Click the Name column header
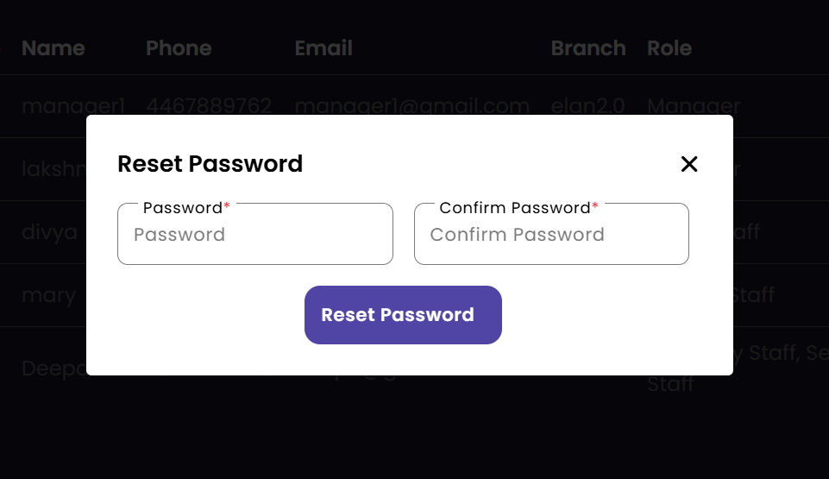The image size is (829, 479). click(x=53, y=48)
